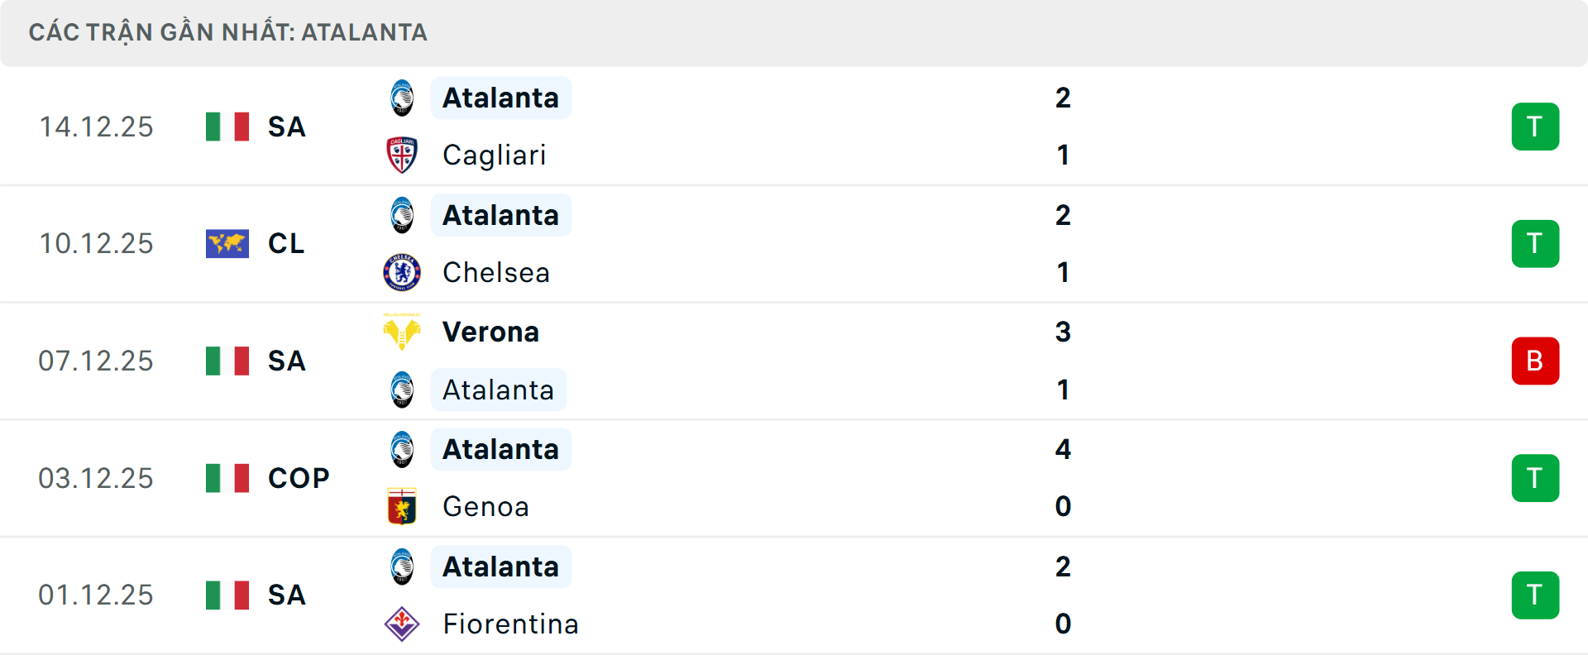Open the Verona team link
The image size is (1588, 655).
pyautogui.click(x=490, y=332)
